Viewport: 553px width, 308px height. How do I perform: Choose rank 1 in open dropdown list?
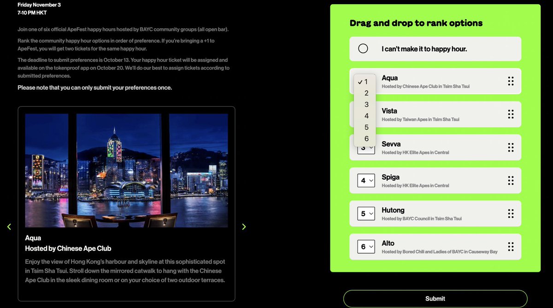tap(365, 82)
